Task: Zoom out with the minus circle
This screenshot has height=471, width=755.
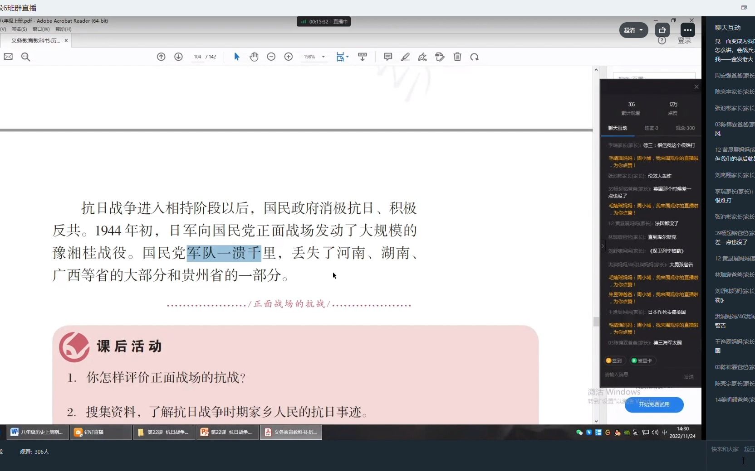Action: [271, 57]
